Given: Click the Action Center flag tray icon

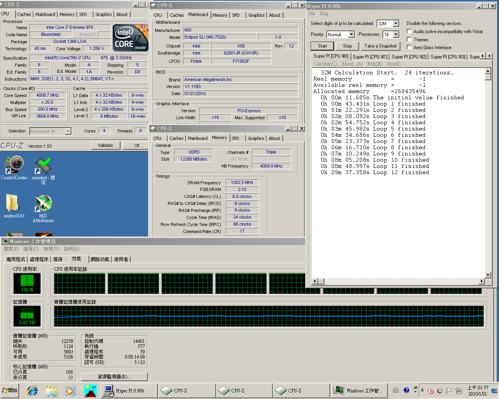Looking at the screenshot, I should tap(449, 391).
